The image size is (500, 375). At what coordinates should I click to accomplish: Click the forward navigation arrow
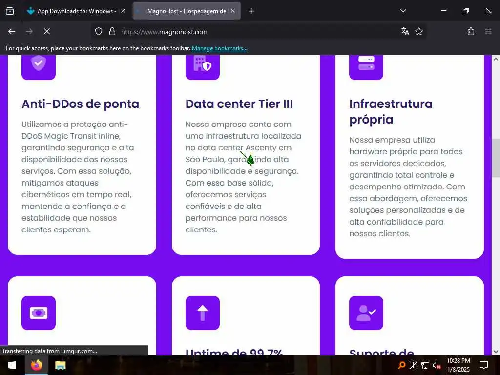pos(29,31)
